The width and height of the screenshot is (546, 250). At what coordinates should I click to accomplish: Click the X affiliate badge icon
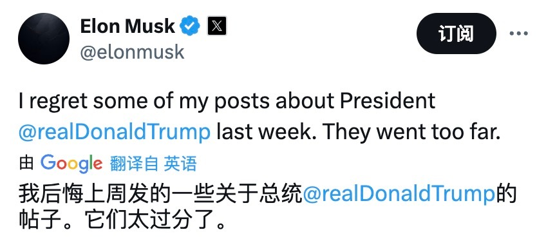point(217,26)
